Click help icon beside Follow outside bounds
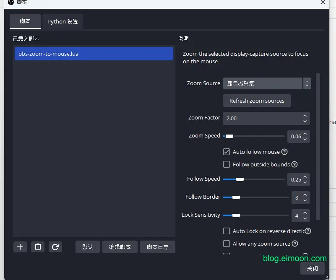The height and width of the screenshot is (280, 336). click(294, 164)
